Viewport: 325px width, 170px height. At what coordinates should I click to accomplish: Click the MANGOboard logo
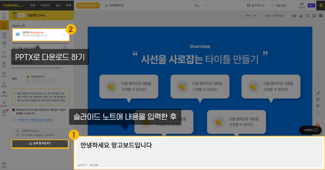pos(14,5)
